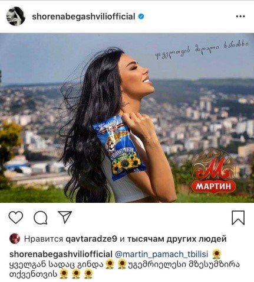Open the @martin_pamach_tbilisi mention
Viewport: 254px width, 282px height.
coord(161,254)
